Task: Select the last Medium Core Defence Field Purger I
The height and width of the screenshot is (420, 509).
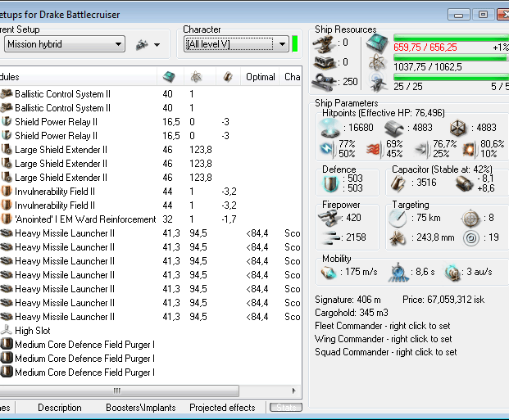Action: click(x=151, y=373)
